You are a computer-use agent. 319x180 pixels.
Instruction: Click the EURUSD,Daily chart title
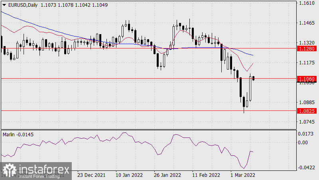pos(23,4)
